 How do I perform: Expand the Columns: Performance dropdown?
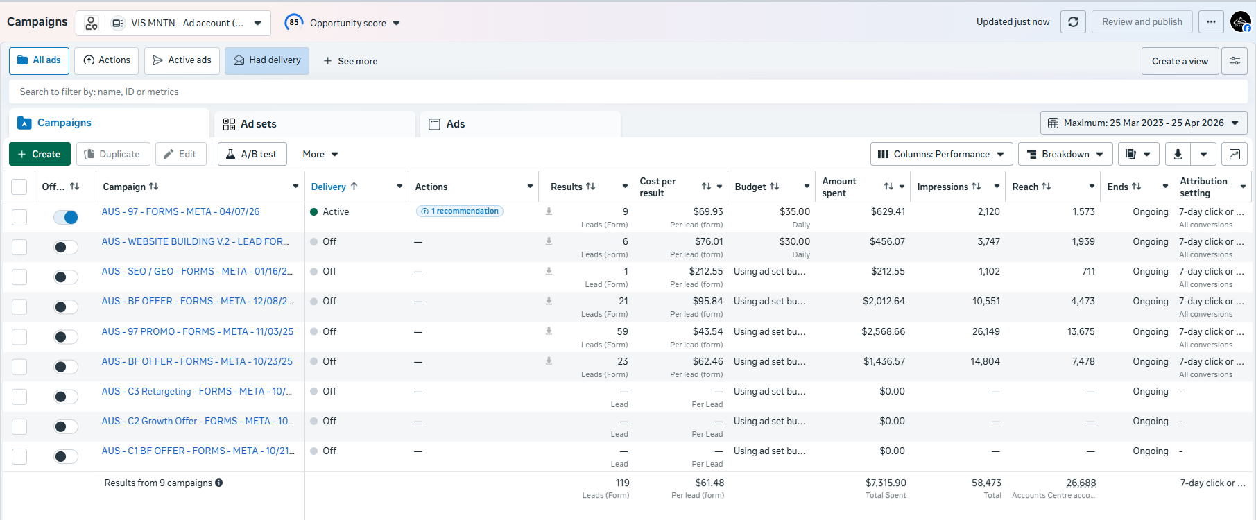click(x=941, y=154)
